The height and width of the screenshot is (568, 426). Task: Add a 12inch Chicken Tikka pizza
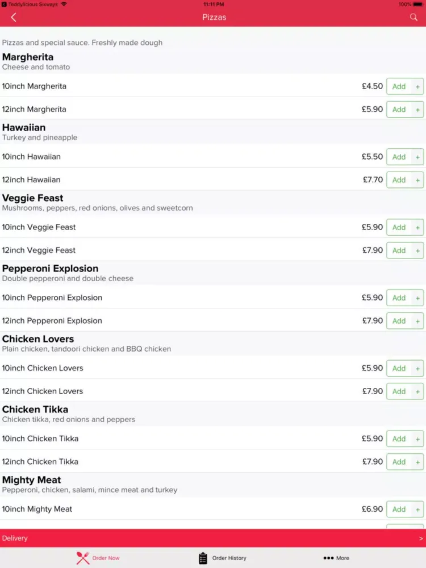click(398, 461)
